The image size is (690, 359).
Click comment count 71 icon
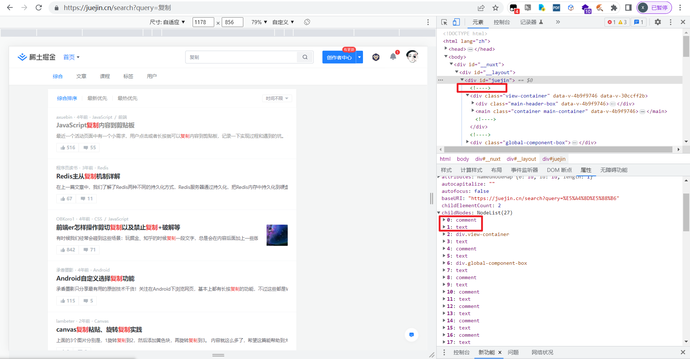click(x=89, y=250)
